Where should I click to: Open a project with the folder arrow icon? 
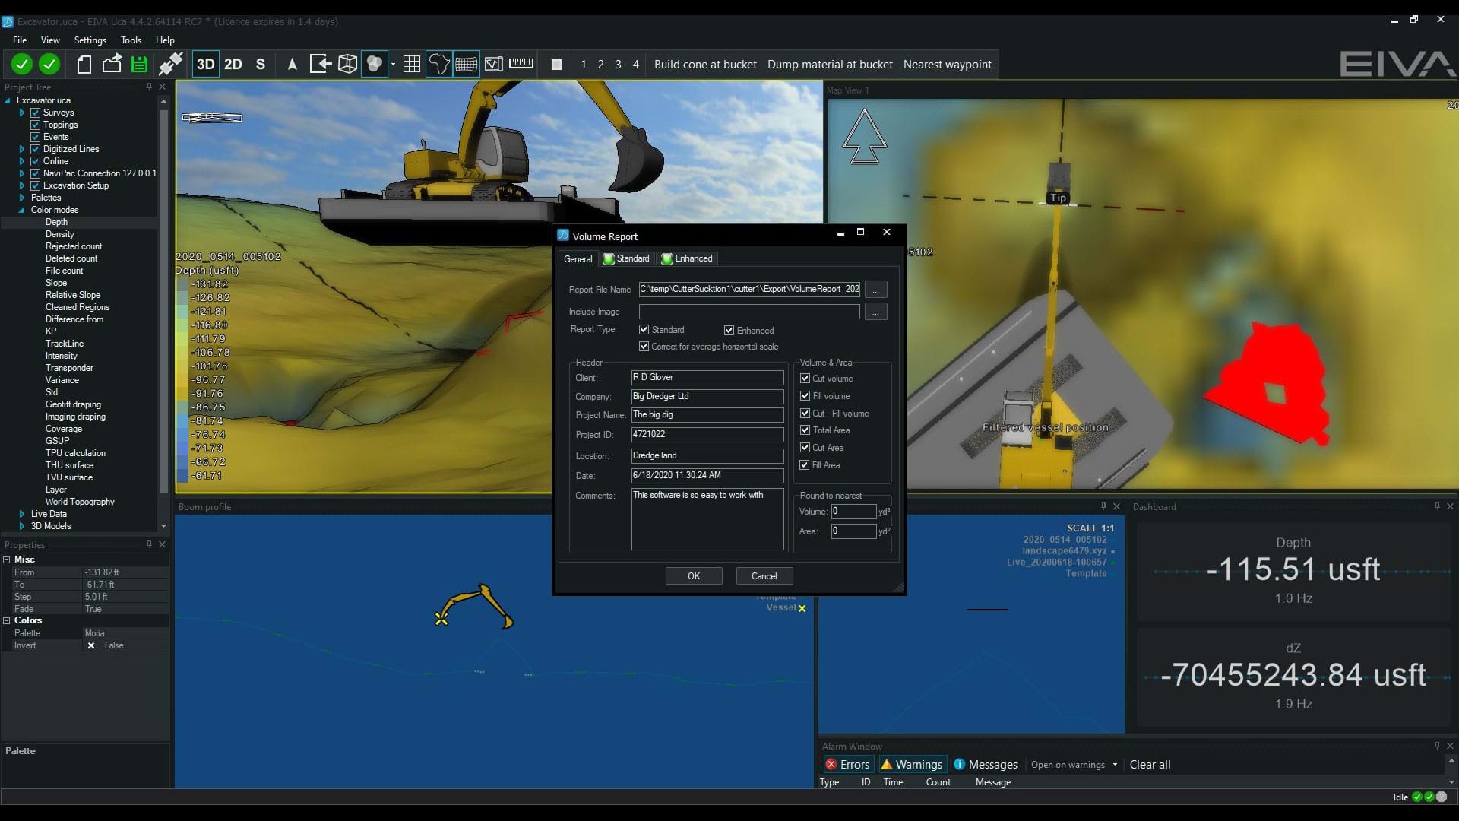click(x=112, y=65)
